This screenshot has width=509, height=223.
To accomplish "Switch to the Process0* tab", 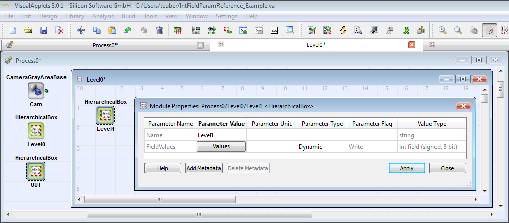I will [105, 45].
